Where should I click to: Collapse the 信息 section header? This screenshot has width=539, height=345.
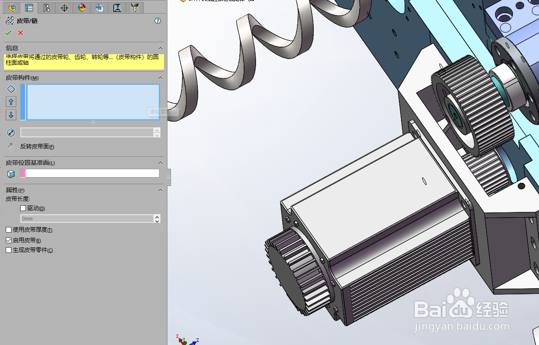(160, 48)
